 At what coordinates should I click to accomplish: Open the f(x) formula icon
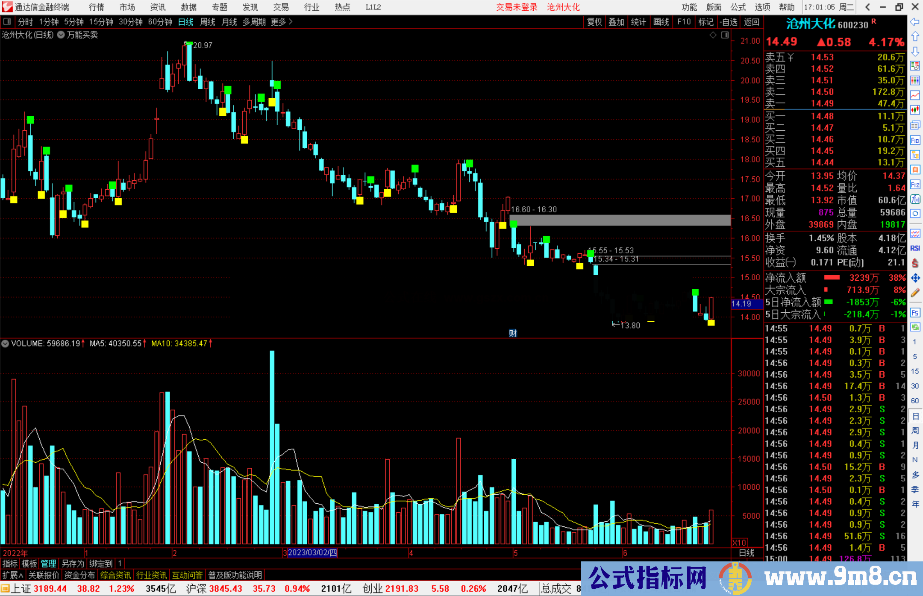tap(915, 199)
